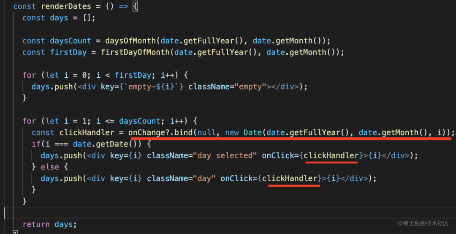Click the daysOfMonth function call

(130, 41)
